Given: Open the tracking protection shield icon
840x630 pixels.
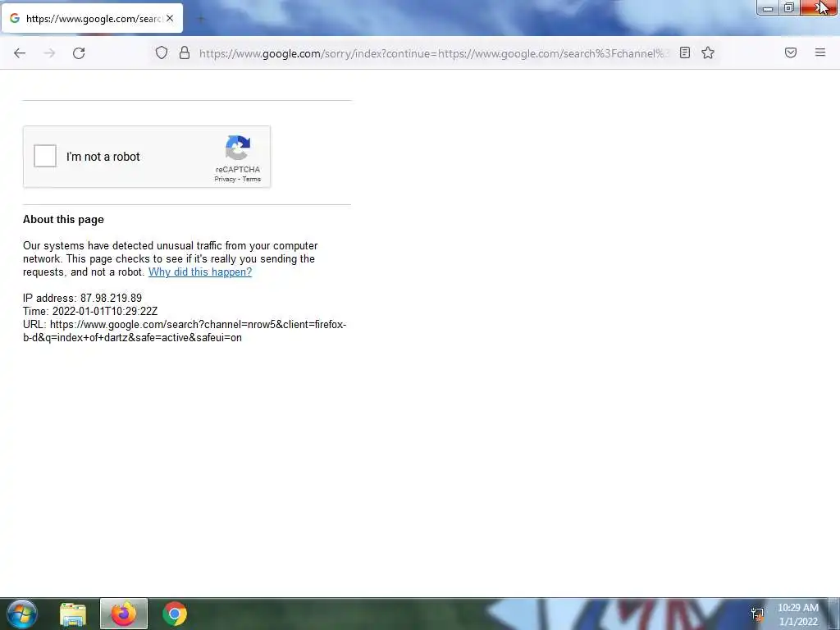Looking at the screenshot, I should pyautogui.click(x=162, y=52).
